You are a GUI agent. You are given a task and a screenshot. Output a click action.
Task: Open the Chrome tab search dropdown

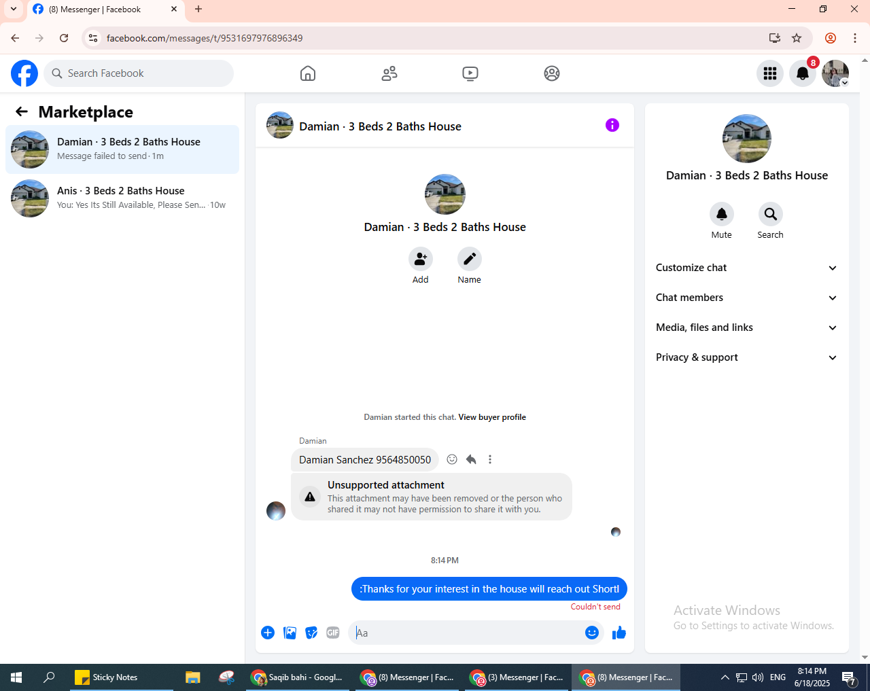14,10
